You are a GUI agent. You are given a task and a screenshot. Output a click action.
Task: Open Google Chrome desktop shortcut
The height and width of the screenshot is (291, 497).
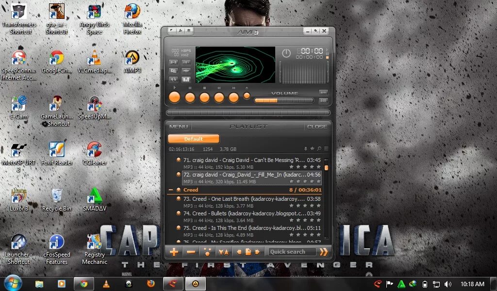pyautogui.click(x=57, y=62)
